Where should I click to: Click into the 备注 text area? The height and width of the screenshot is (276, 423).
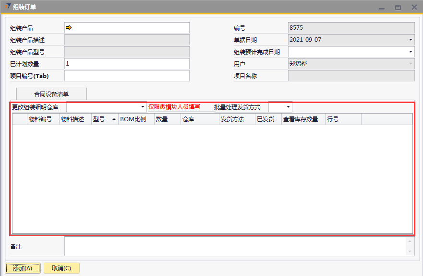pyautogui.click(x=235, y=246)
